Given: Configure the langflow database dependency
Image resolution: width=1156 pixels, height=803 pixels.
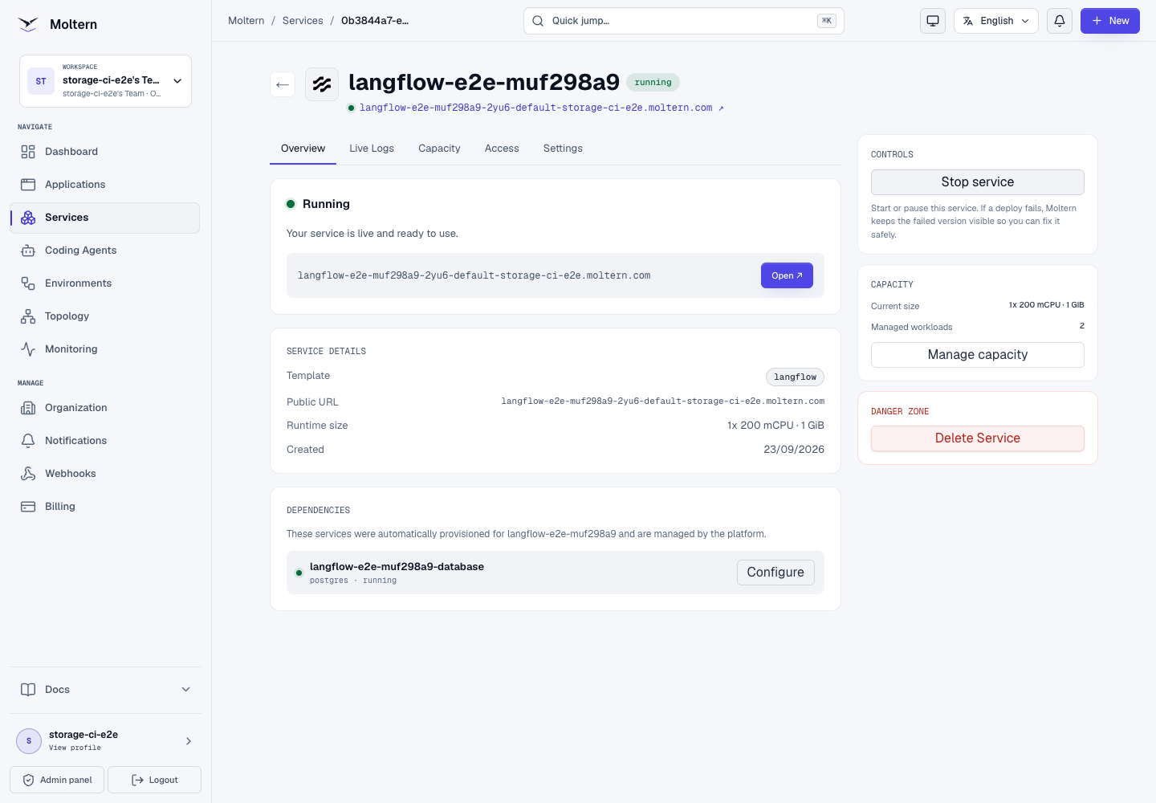Looking at the screenshot, I should pos(775,573).
